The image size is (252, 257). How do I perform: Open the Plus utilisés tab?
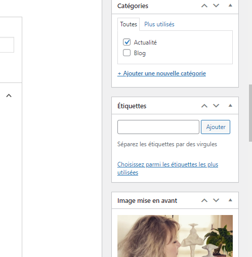tap(159, 24)
